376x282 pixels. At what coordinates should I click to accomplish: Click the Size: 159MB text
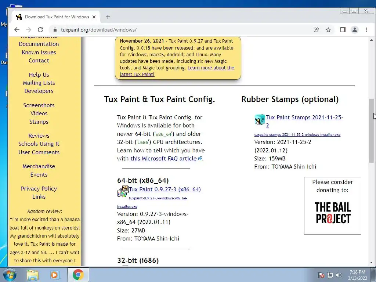coord(270,159)
